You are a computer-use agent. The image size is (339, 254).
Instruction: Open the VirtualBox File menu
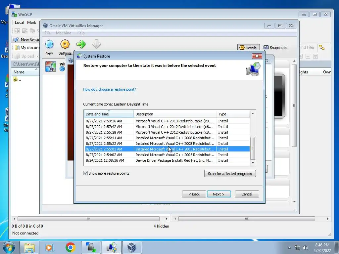48,33
